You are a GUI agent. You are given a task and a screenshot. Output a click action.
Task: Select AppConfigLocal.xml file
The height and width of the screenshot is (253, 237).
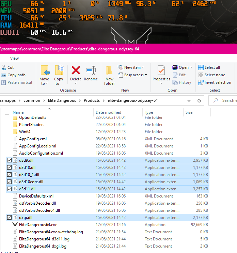click(108, 146)
